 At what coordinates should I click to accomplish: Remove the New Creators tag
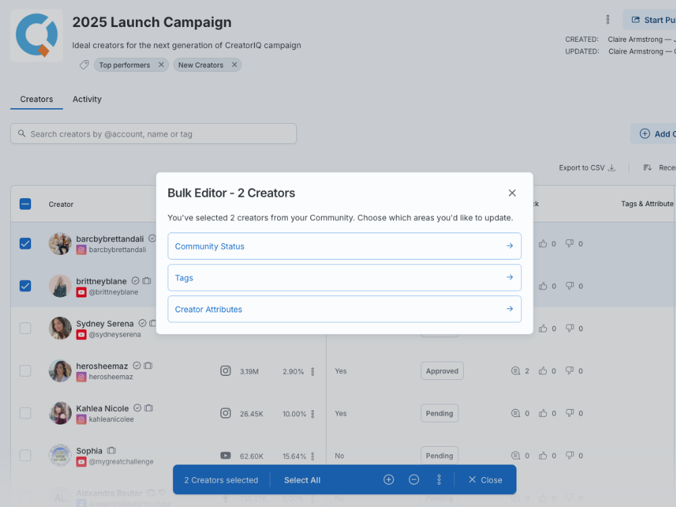click(235, 65)
